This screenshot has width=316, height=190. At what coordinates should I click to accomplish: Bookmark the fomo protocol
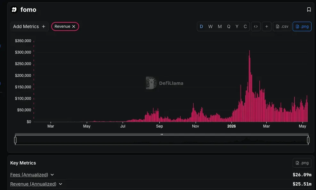(x=309, y=10)
